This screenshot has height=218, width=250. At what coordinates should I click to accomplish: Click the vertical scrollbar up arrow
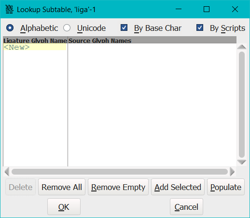[x=242, y=47]
